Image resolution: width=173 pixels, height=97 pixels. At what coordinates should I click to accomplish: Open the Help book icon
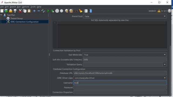tap(91, 11)
